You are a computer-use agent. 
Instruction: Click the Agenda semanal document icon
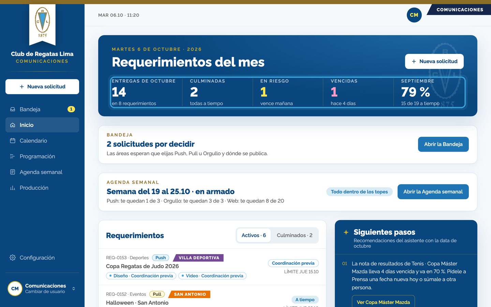pyautogui.click(x=13, y=172)
